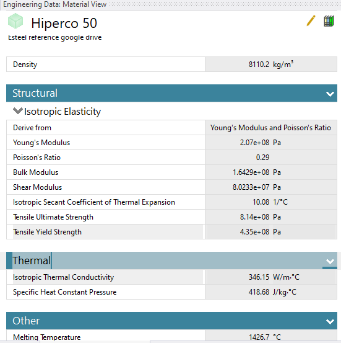
Task: Select Isotropic Thermal Conductivity label
Action: pyautogui.click(x=63, y=277)
